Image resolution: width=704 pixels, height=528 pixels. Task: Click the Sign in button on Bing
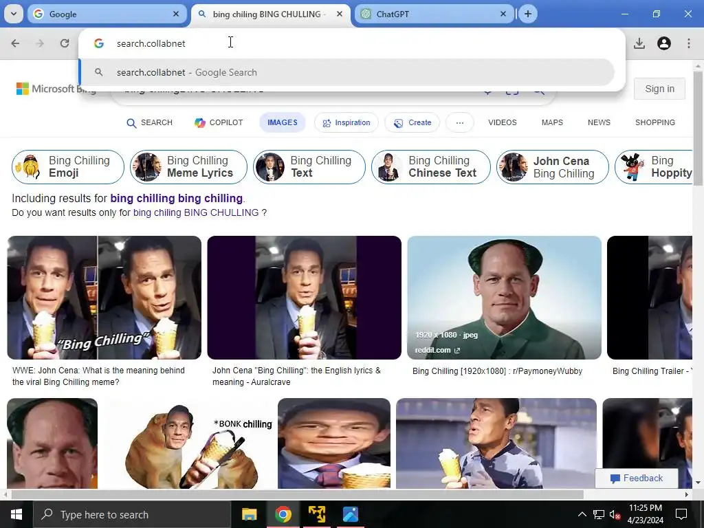pyautogui.click(x=659, y=89)
